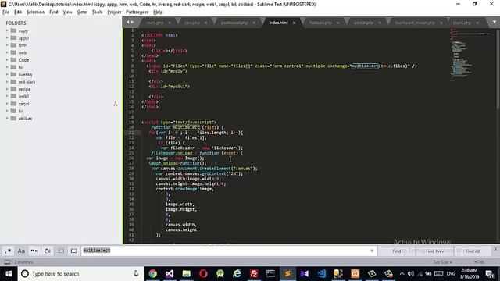Close the index.html tab
Screen dimensions: 500x281
pyautogui.click(x=294, y=23)
